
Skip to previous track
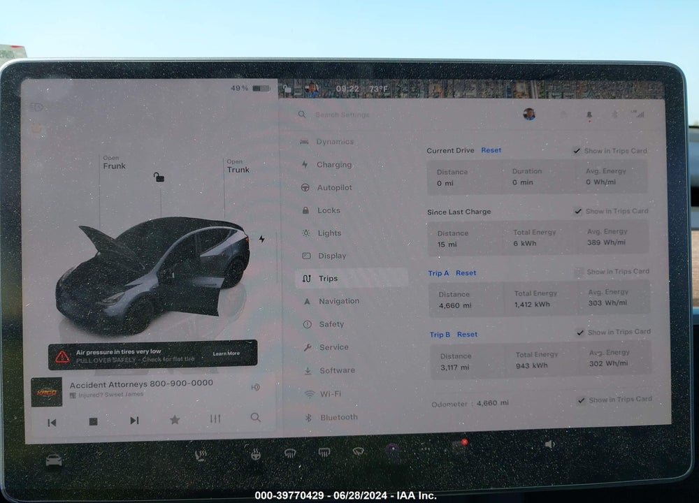point(52,423)
